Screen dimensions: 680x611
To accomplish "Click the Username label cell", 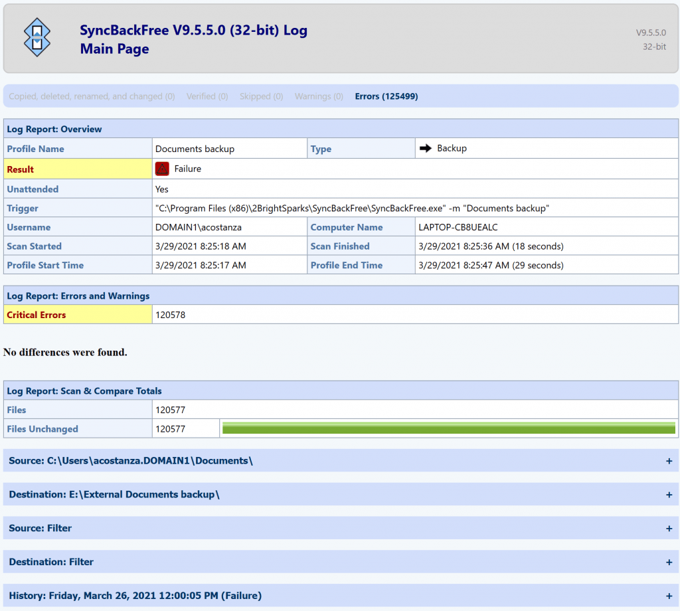I will [x=78, y=227].
